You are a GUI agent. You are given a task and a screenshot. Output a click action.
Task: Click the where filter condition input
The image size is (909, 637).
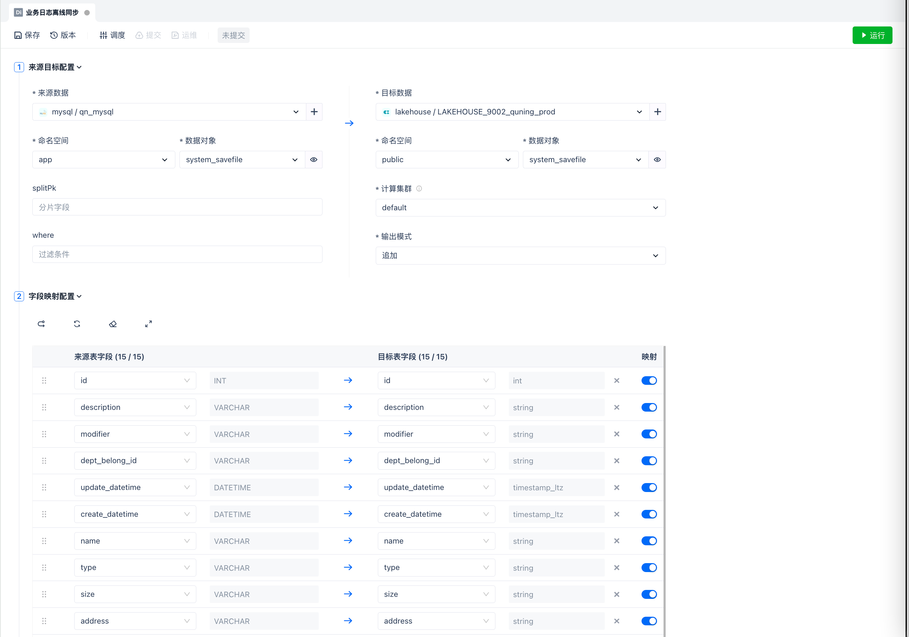(177, 254)
